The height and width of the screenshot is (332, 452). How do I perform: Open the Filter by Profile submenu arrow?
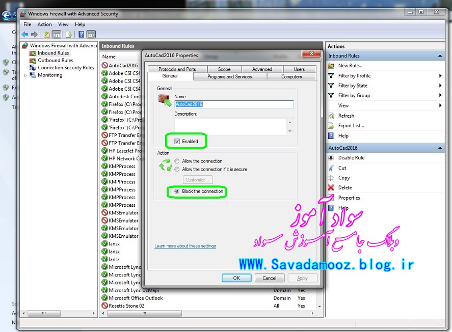[x=440, y=76]
